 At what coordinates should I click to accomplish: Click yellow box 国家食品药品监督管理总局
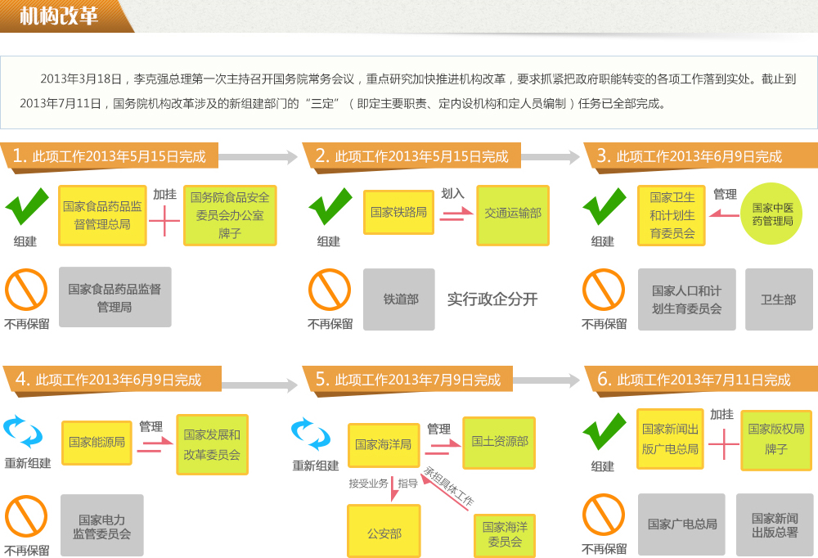point(102,215)
